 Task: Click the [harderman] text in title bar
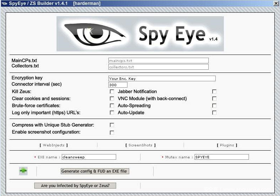click(x=87, y=4)
